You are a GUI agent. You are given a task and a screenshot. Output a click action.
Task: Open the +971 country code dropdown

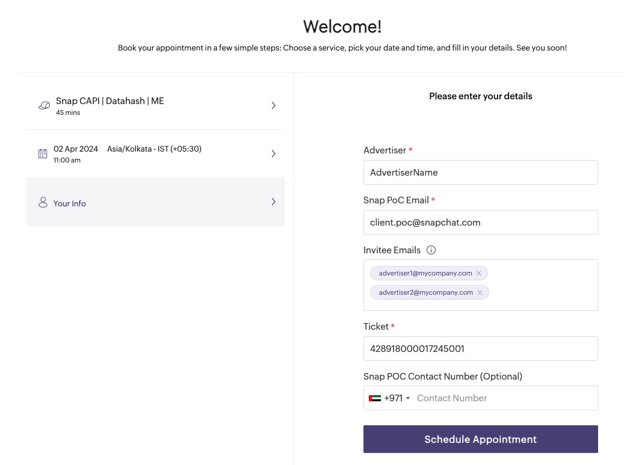(389, 398)
